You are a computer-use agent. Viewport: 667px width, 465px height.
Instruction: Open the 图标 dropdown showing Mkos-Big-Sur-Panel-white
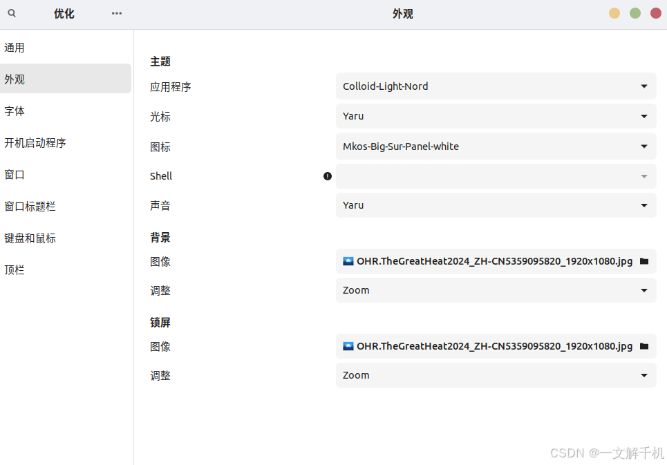pos(496,146)
